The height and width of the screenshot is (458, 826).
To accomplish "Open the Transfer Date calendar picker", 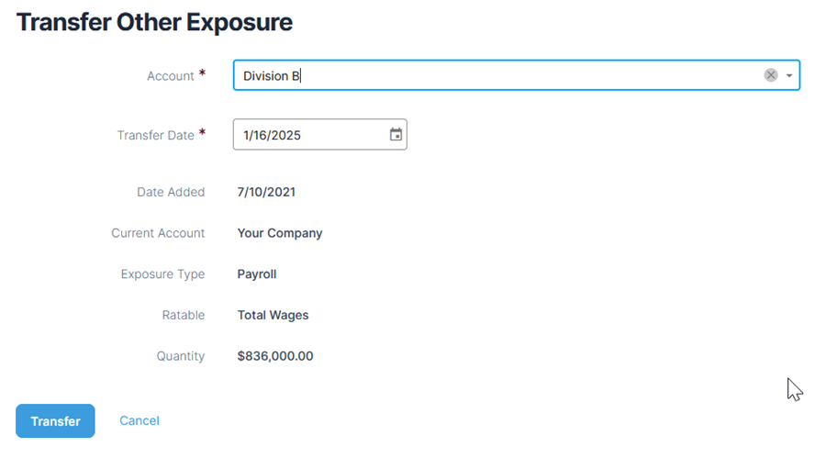I will (396, 135).
